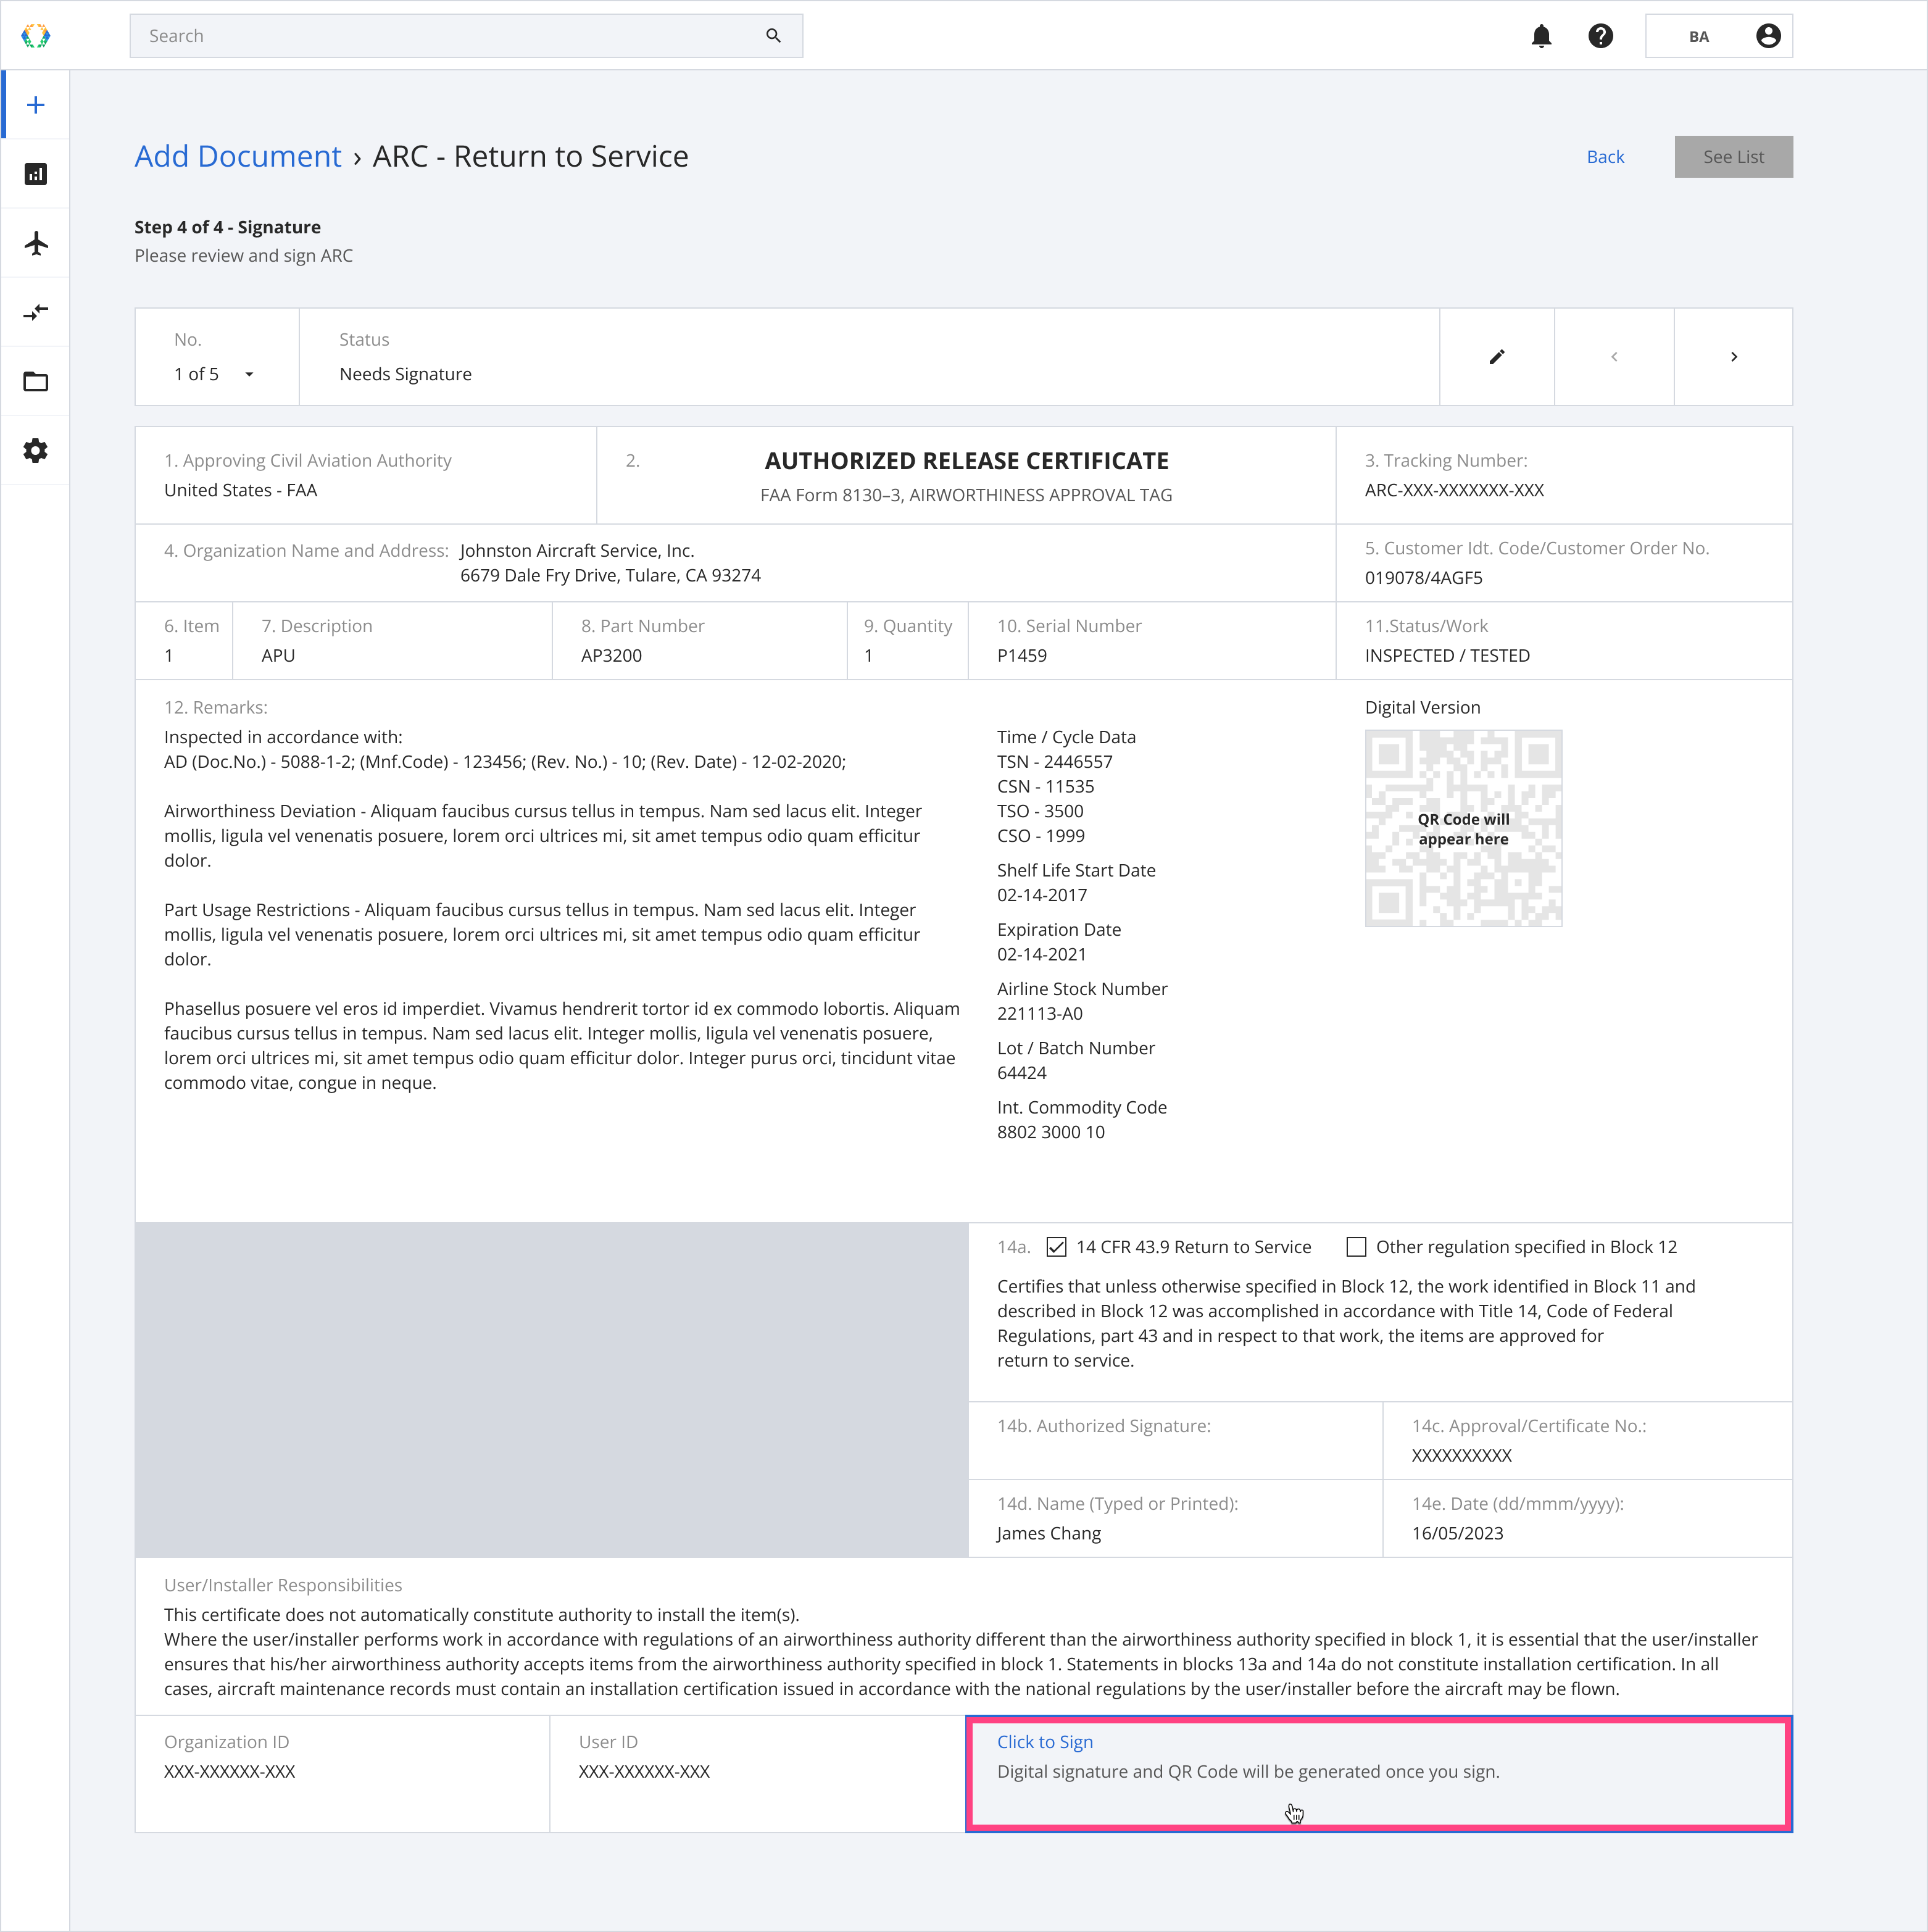Select tracking number ARC-XXX-XXXXXXX-XXX
Screen dimensions: 1928x1932
click(x=1454, y=490)
